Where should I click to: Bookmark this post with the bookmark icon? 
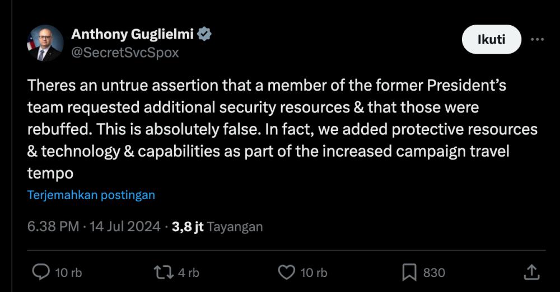tap(409, 272)
